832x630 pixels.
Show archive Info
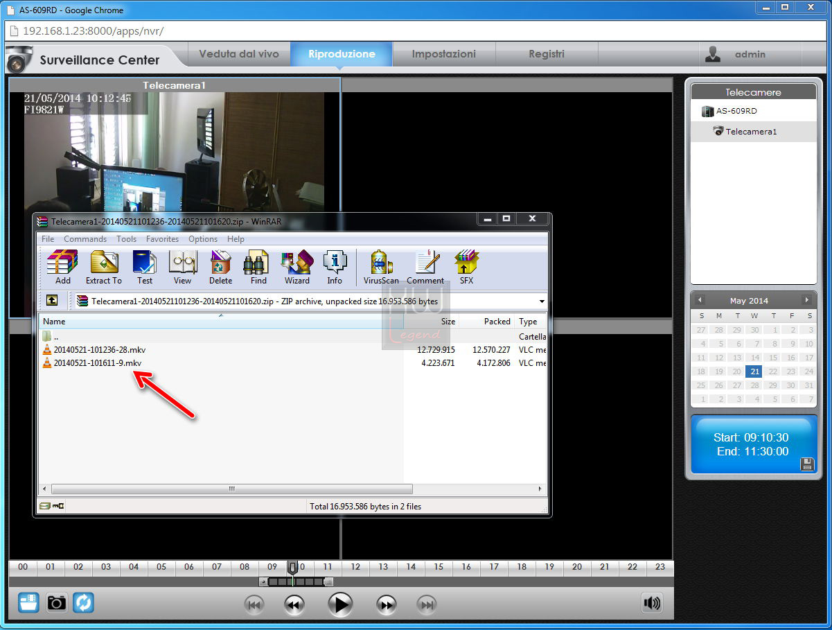(335, 268)
